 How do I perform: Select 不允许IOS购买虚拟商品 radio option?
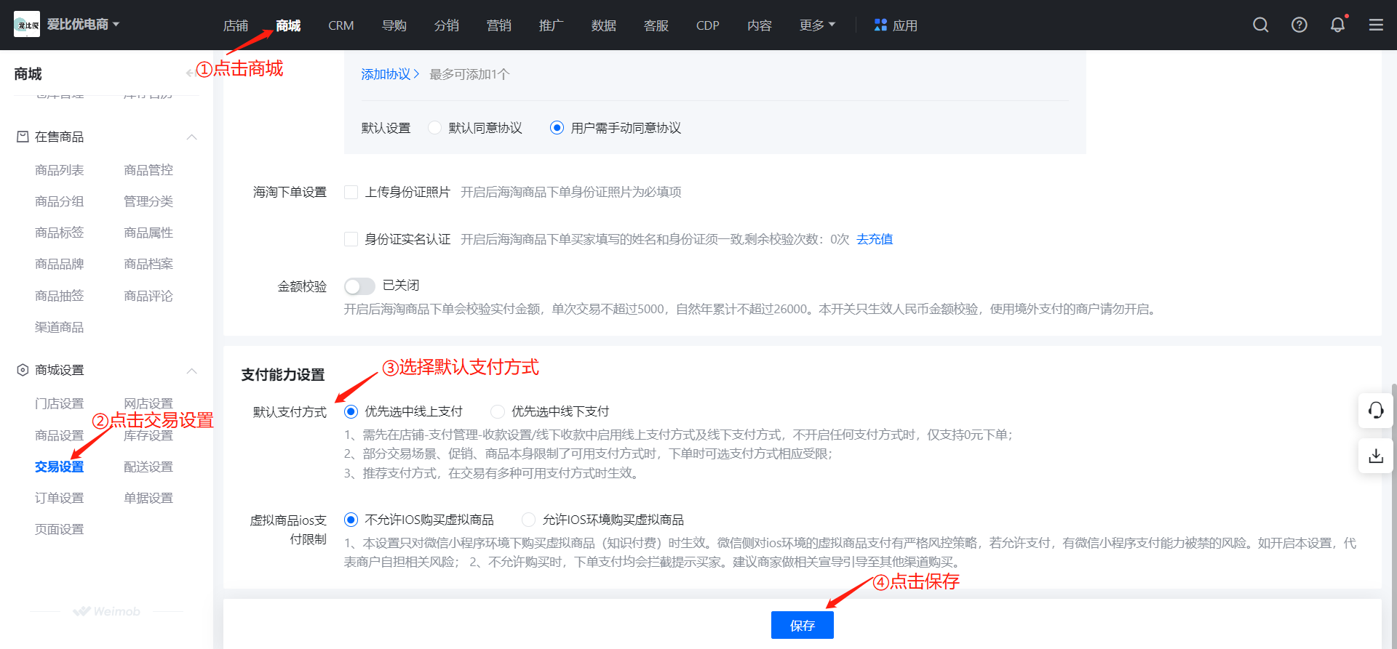click(351, 520)
